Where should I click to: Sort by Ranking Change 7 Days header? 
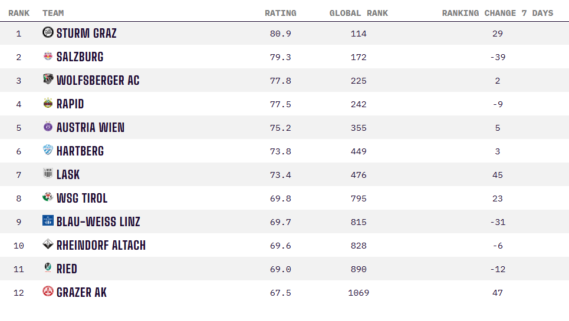[497, 13]
